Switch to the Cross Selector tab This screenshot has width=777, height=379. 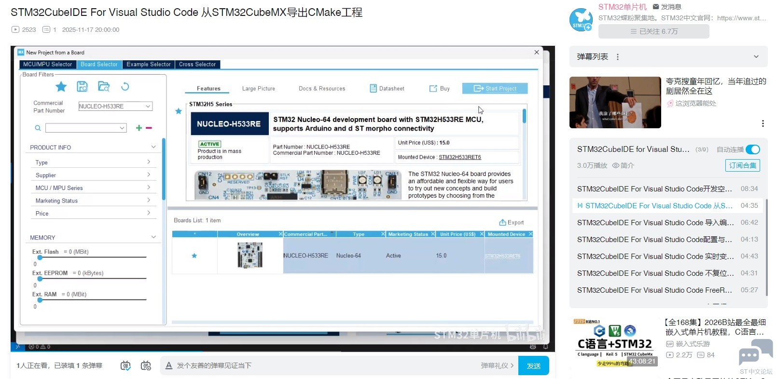point(197,64)
